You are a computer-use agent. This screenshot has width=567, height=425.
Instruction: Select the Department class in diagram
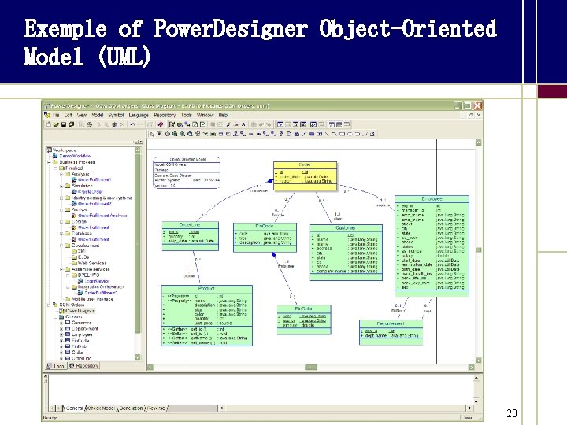pos(391,332)
